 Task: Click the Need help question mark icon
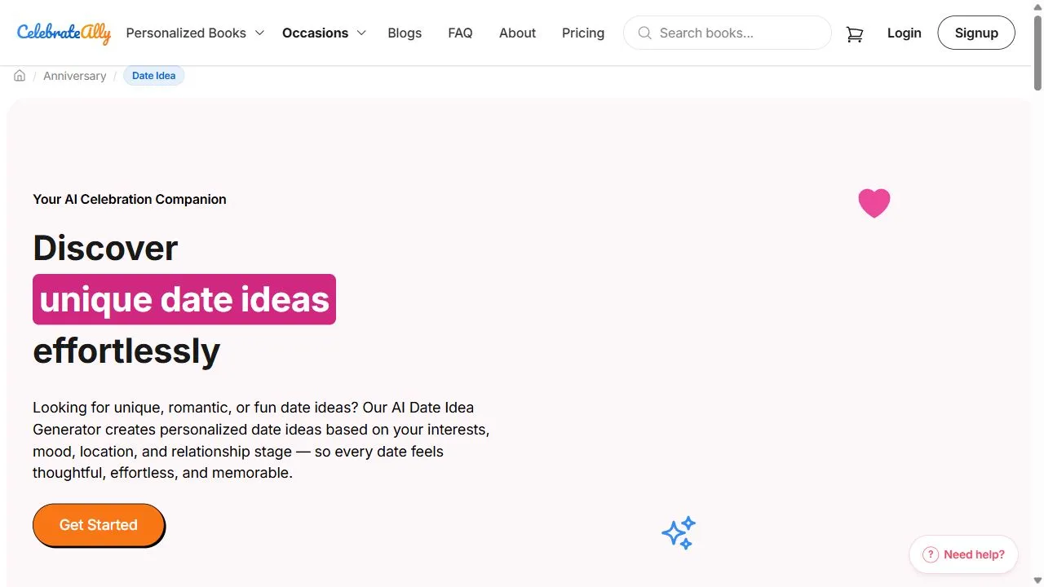pos(930,554)
